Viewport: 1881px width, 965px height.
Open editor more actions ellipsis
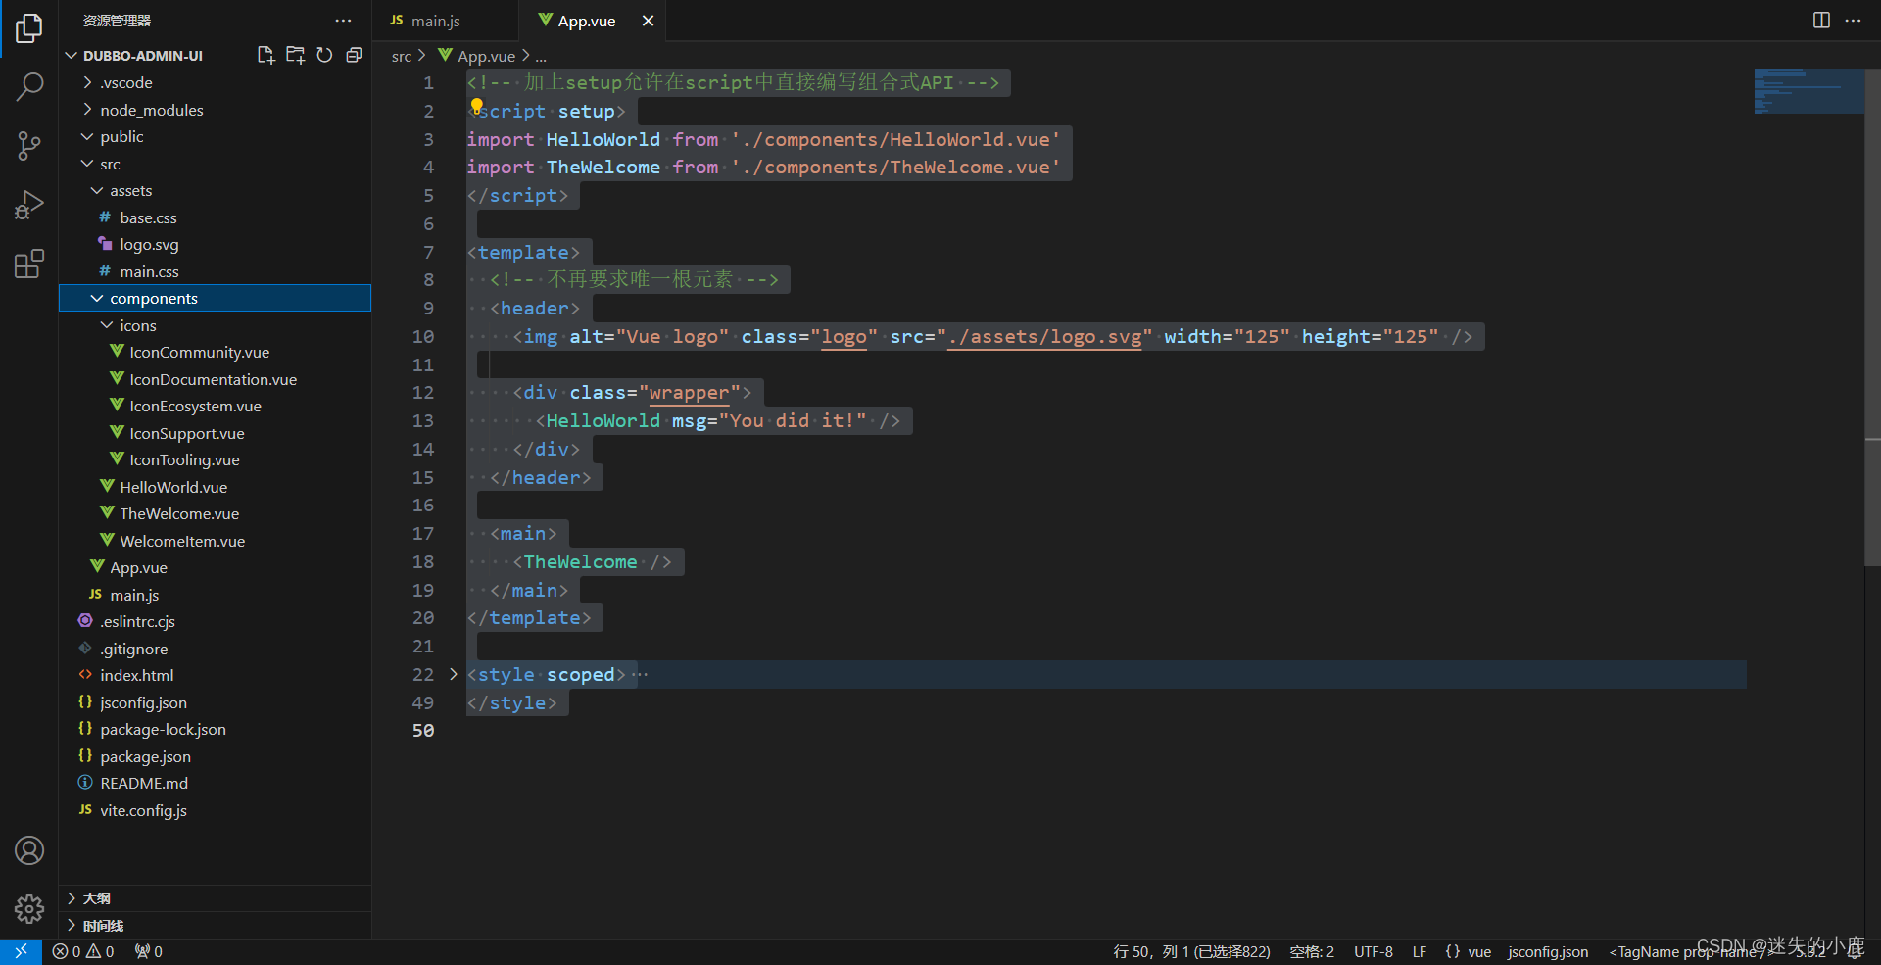click(1853, 21)
